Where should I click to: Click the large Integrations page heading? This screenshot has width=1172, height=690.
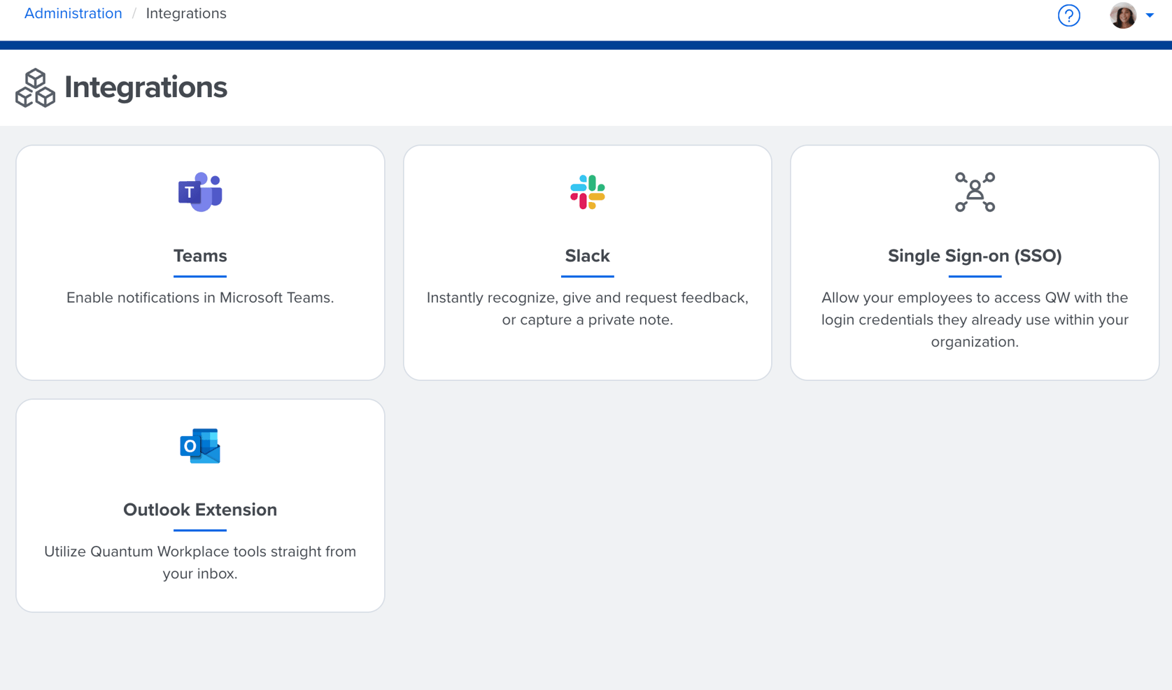coord(146,87)
